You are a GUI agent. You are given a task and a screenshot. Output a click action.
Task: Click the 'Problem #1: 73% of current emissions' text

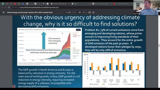point(114,40)
